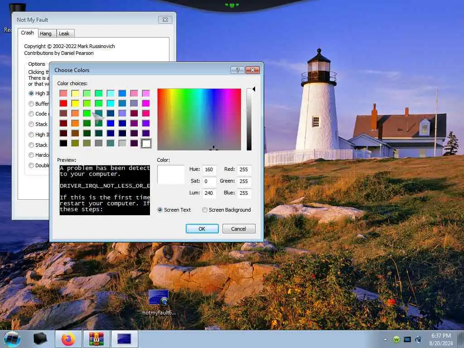Open the Windows Start menu
The height and width of the screenshot is (348, 464).
[x=12, y=339]
